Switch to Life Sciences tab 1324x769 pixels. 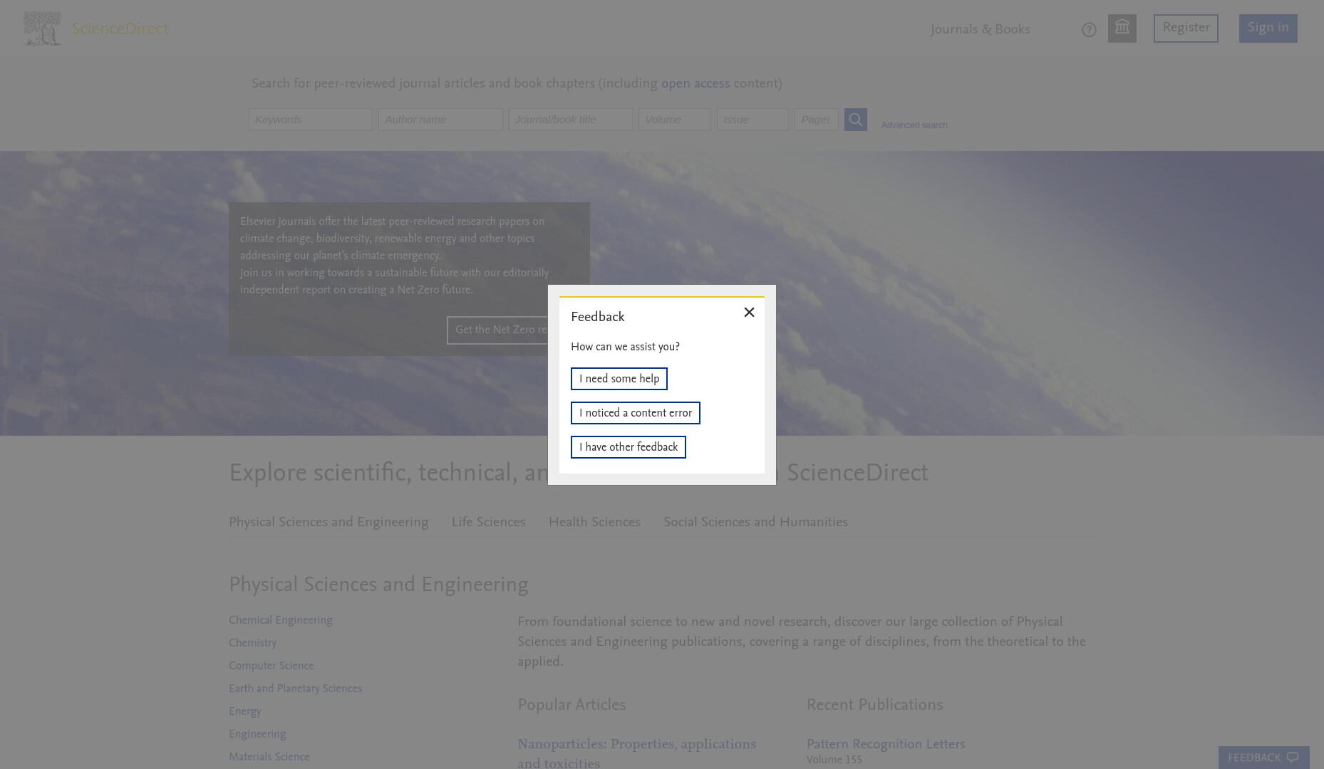pyautogui.click(x=488, y=523)
